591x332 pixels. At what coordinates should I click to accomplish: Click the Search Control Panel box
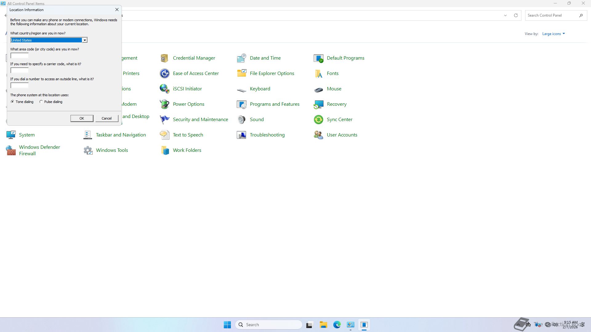[x=551, y=15]
